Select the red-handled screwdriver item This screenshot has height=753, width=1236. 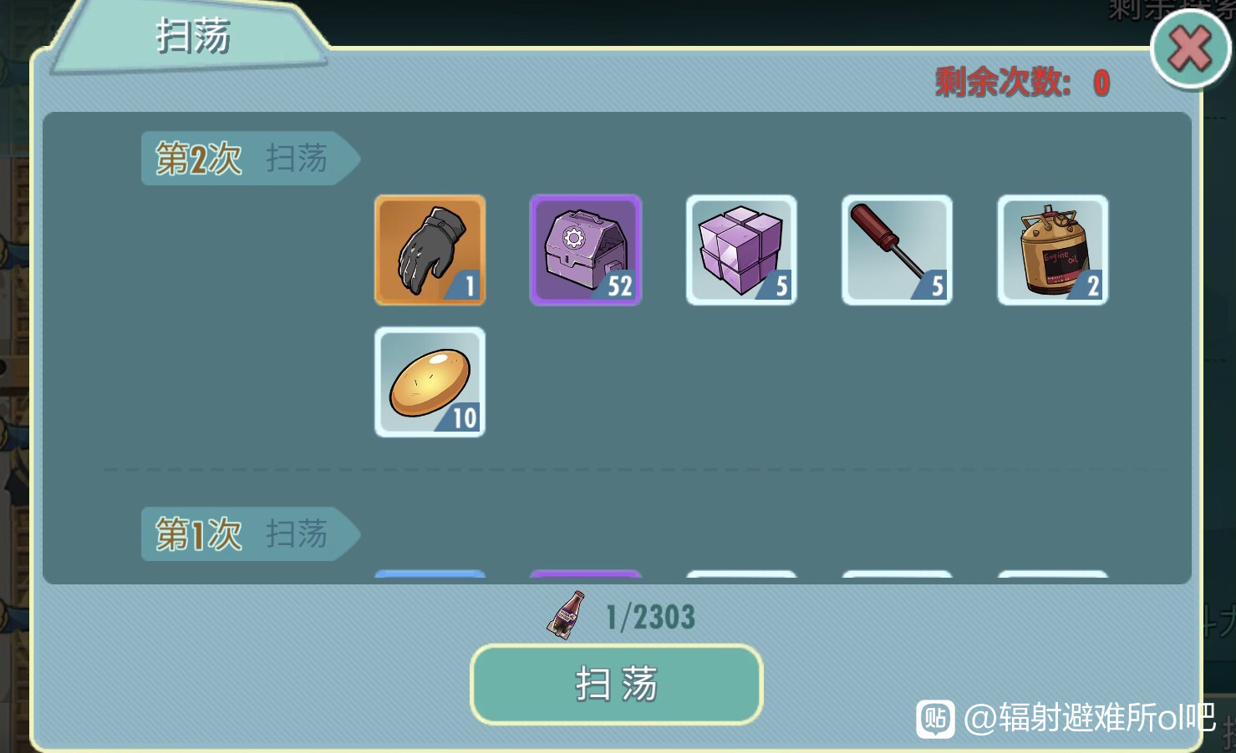897,250
